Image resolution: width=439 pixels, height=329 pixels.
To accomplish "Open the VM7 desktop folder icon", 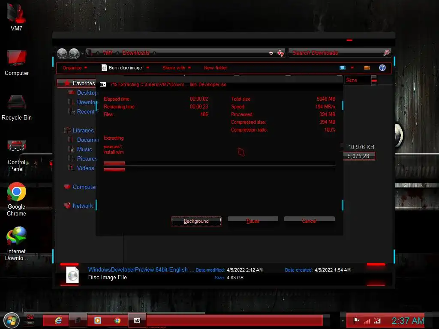I will (16, 17).
